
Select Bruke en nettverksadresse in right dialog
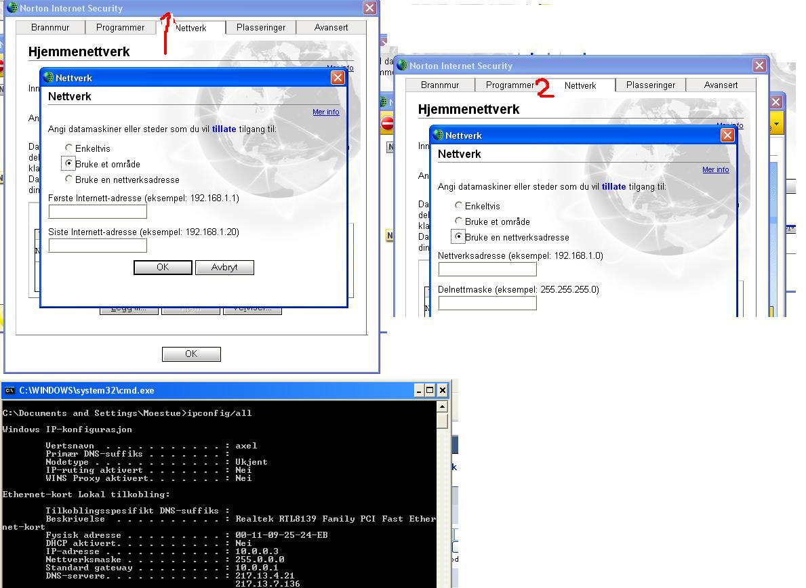(x=458, y=236)
